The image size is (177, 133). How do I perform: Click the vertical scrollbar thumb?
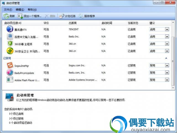[x=173, y=61]
